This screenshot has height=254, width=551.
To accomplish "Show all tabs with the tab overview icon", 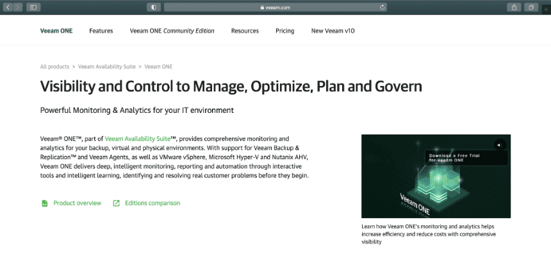I will tap(531, 7).
